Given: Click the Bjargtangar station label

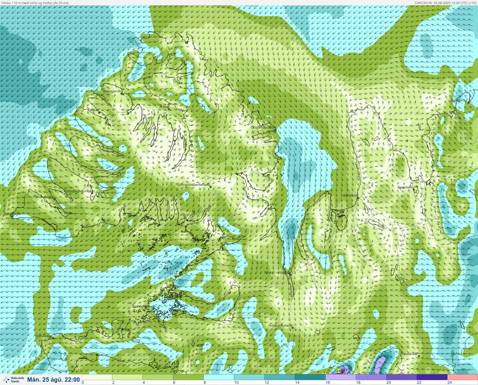Looking at the screenshot, I should (x=12, y=214).
